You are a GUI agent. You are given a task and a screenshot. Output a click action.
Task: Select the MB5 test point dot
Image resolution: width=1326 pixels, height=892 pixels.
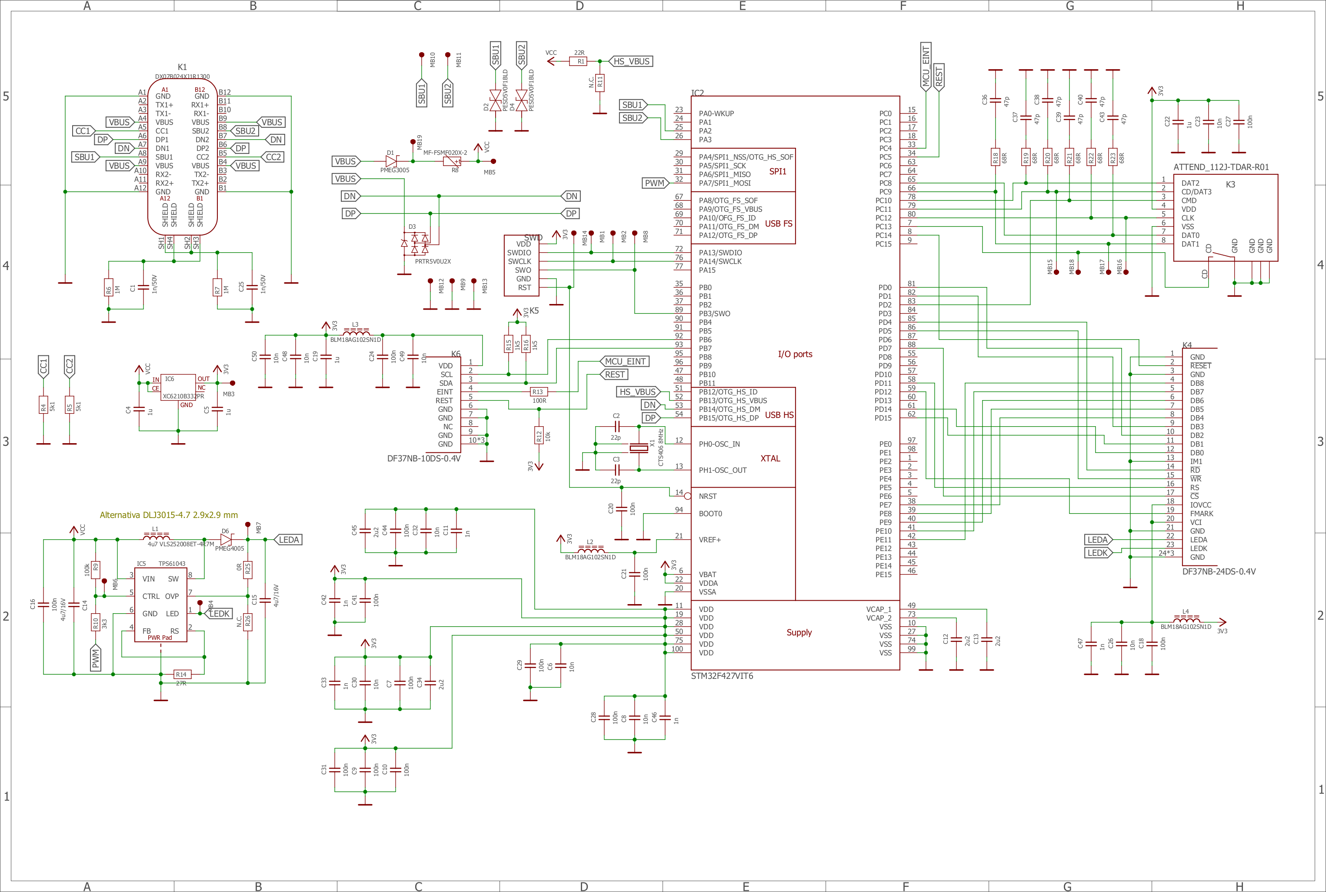pos(493,161)
